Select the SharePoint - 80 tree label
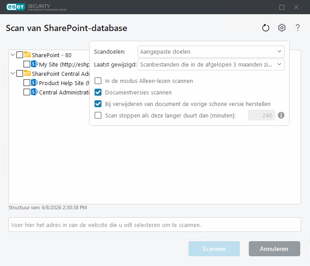 click(51, 55)
